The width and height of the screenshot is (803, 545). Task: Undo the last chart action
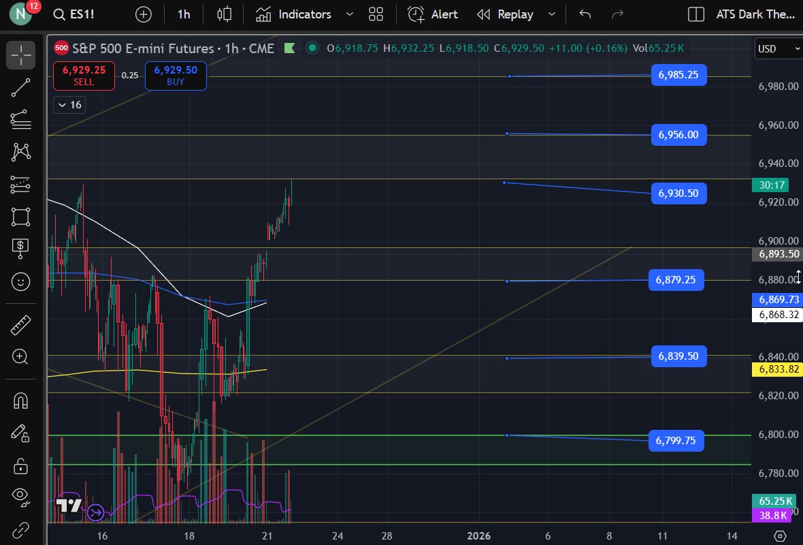point(585,14)
